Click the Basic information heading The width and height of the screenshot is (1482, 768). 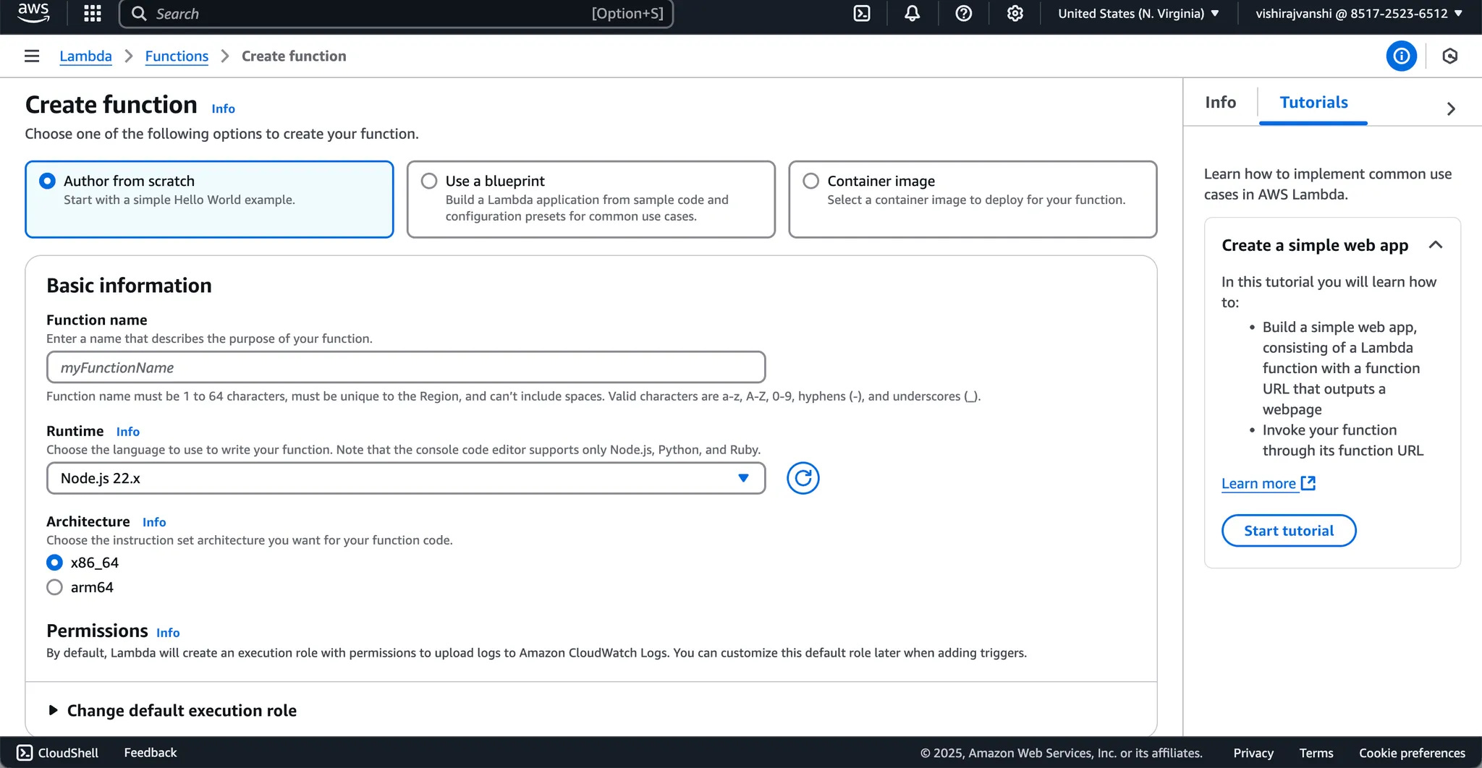tap(129, 286)
